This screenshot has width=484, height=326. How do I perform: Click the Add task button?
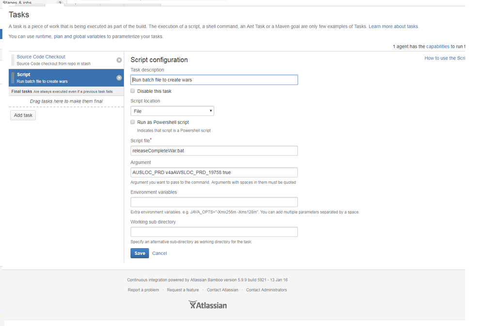[23, 115]
